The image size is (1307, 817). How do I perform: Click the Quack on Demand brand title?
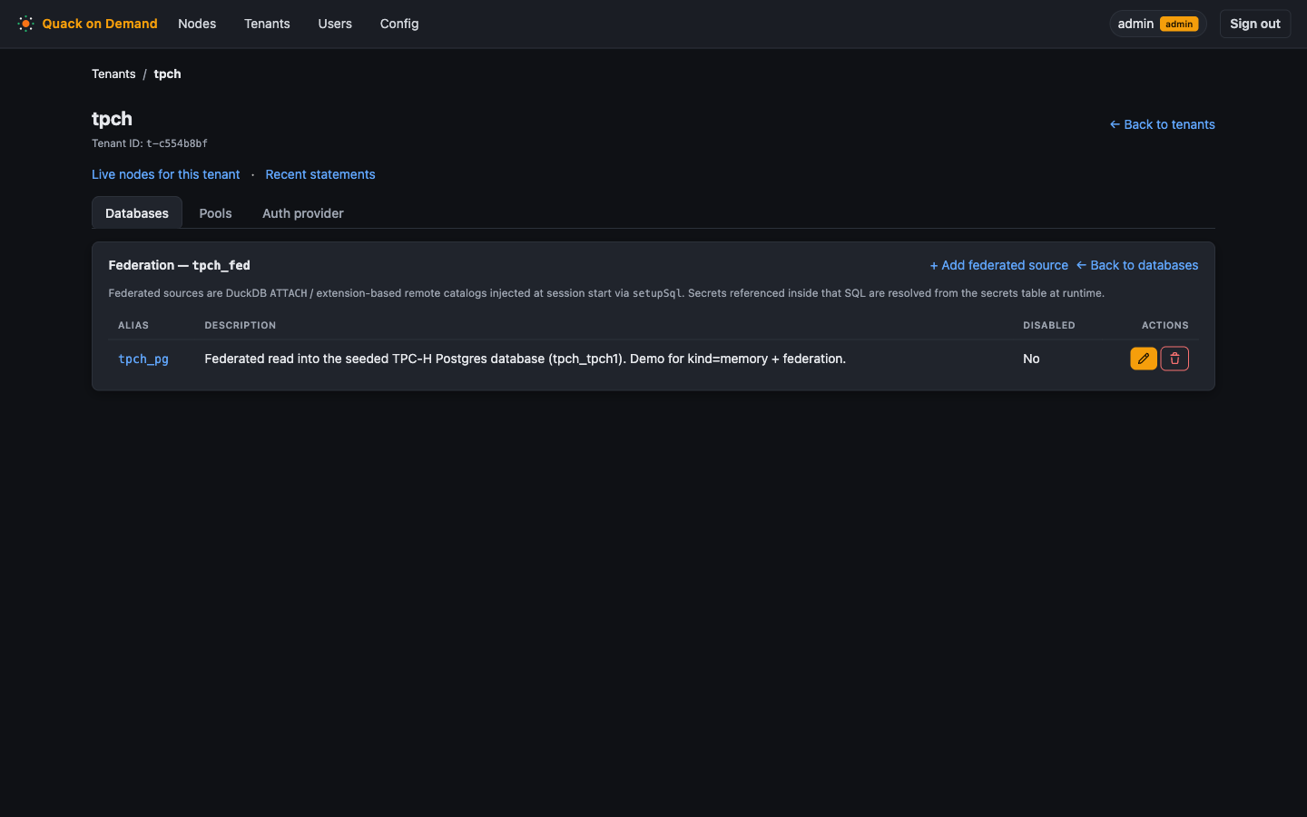pyautogui.click(x=100, y=24)
